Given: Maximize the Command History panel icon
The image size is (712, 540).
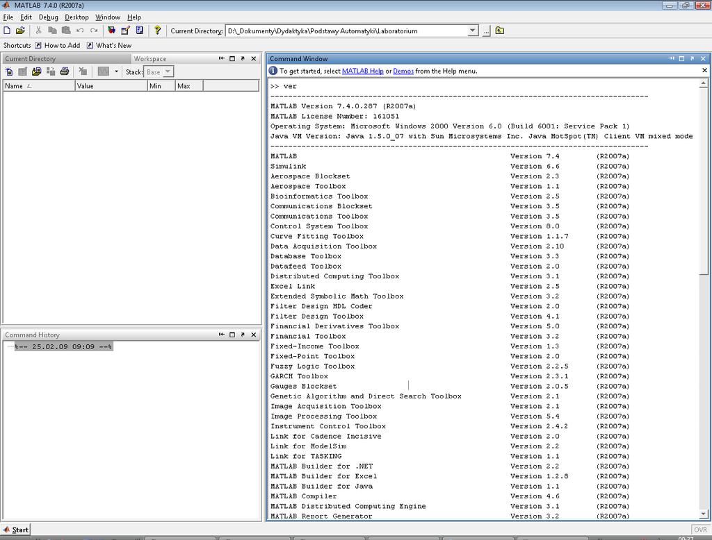Looking at the screenshot, I should click(232, 335).
